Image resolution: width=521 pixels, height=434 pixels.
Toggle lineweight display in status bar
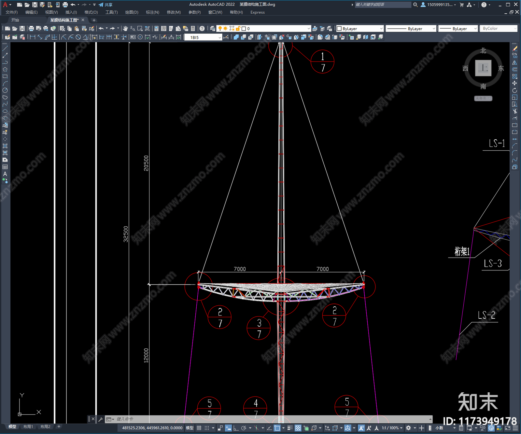pos(290,428)
